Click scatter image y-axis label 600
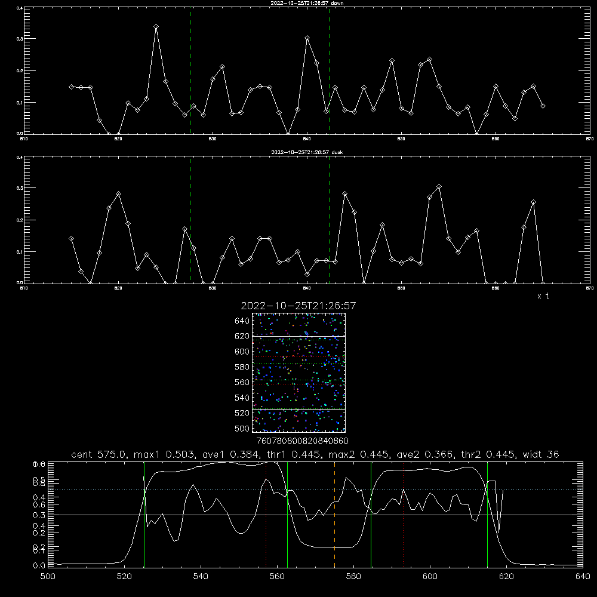 click(x=242, y=352)
